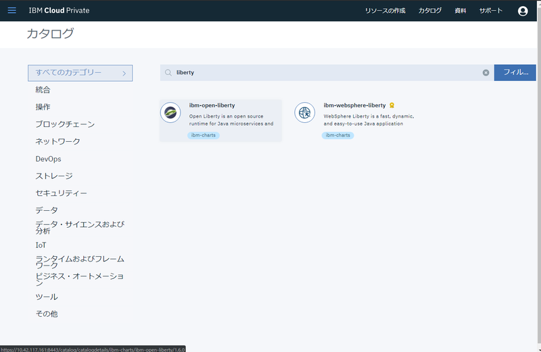This screenshot has width=541, height=352.
Task: Expand the すべてのカテゴリー chevron arrow
Action: coord(124,73)
